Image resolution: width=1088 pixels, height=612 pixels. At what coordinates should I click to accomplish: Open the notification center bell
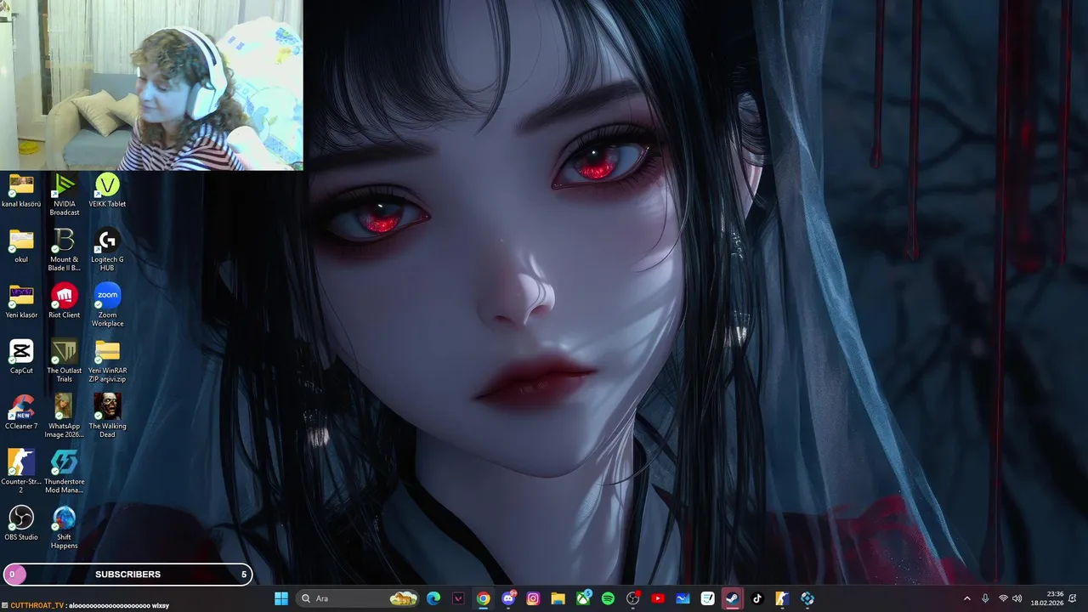click(1074, 598)
